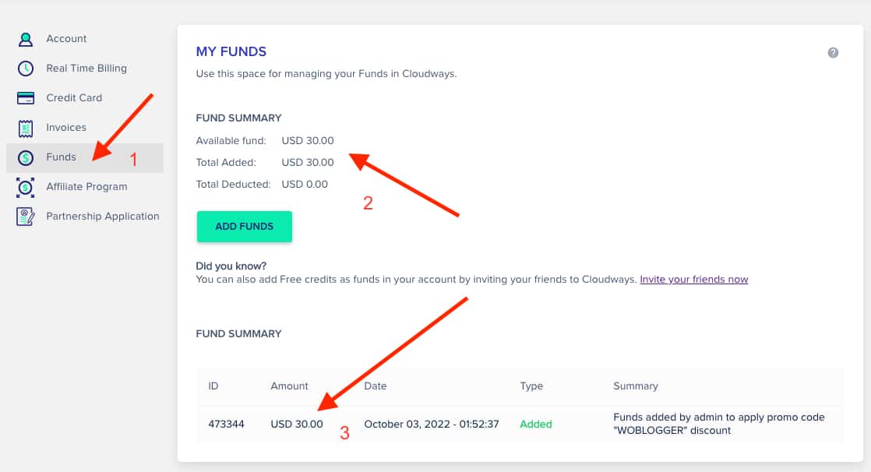This screenshot has height=472, width=871.
Task: Click the Amount column header
Action: point(289,386)
